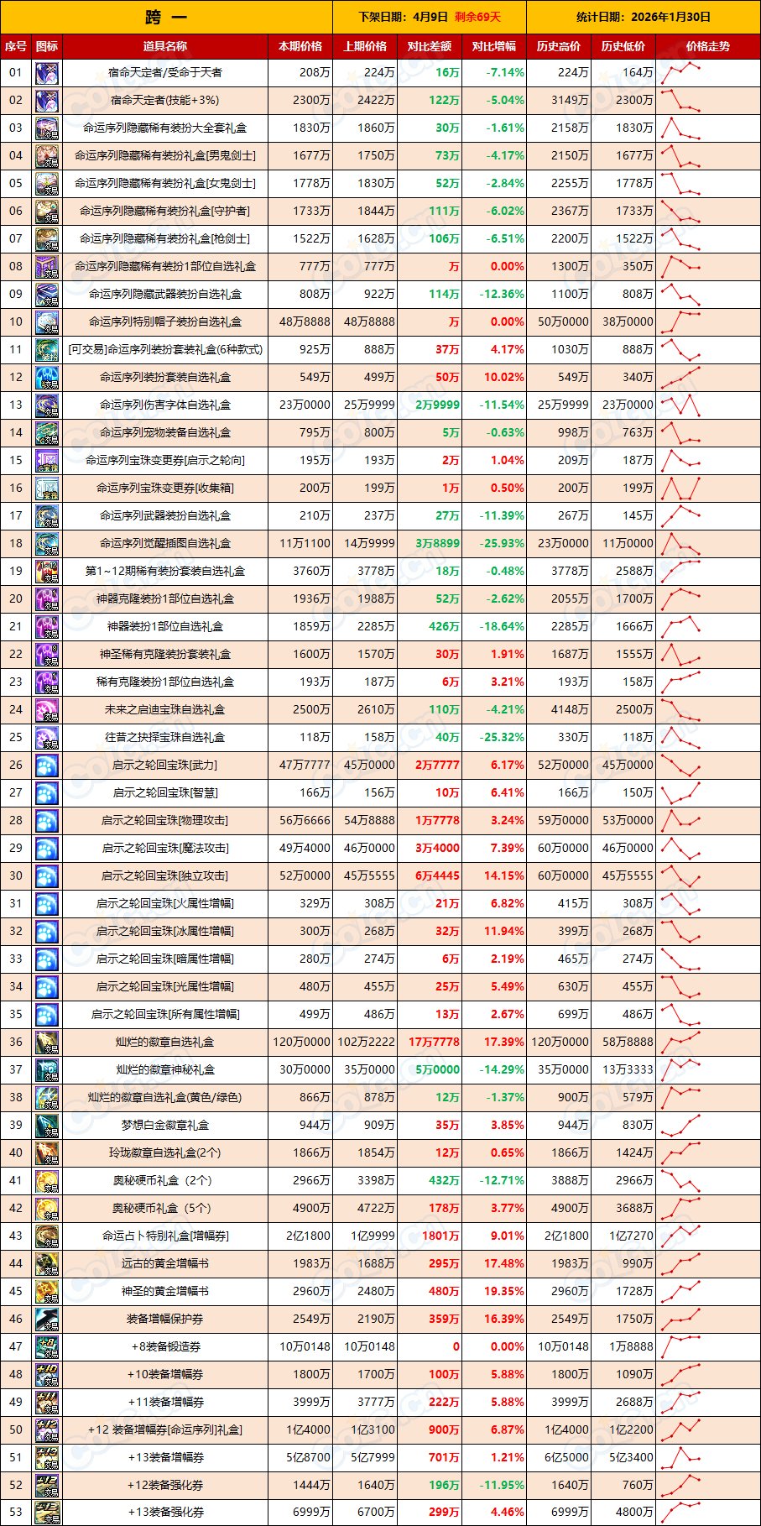761x1526 pixels.
Task: Click the 远古的黄金增幅书 book icon
Action: (47, 1264)
